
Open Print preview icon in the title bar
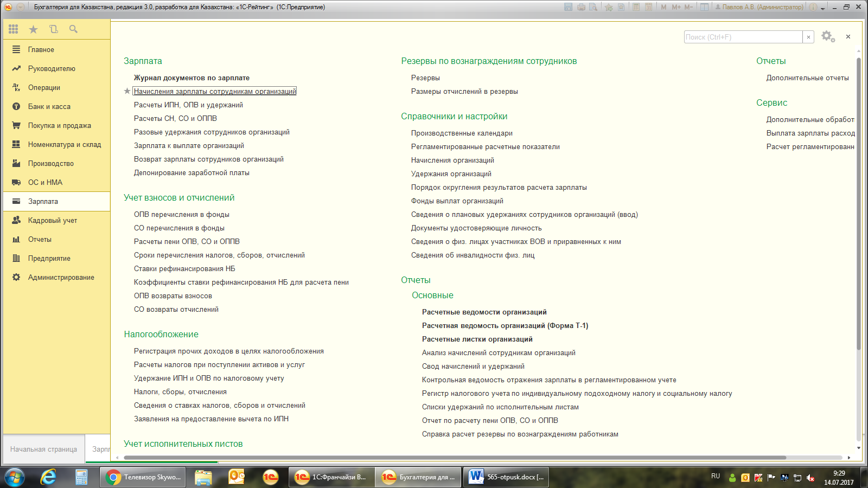pos(593,7)
